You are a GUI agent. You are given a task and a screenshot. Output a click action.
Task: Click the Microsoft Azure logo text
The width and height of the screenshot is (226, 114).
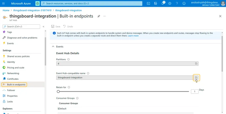click(21, 4)
